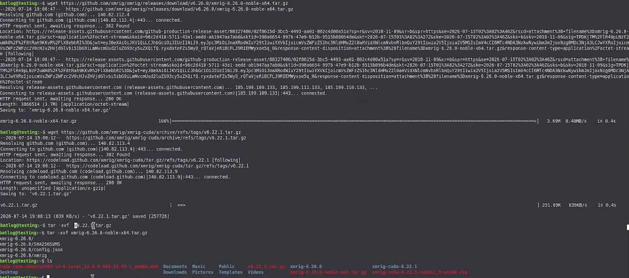Click 'awaiting response... 302 Found' first line
The image size is (629, 278).
64,26
